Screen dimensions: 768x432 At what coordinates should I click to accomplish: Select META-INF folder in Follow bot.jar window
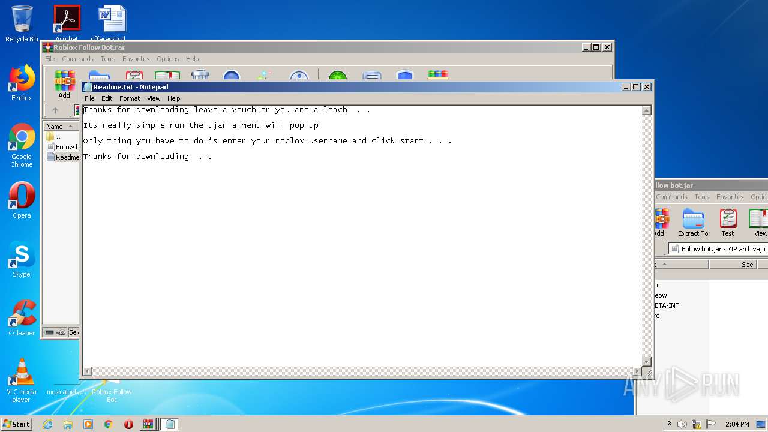667,305
